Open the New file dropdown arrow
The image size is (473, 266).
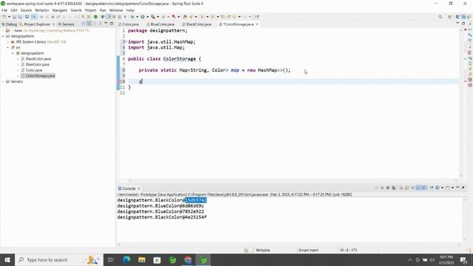[x=9, y=17]
